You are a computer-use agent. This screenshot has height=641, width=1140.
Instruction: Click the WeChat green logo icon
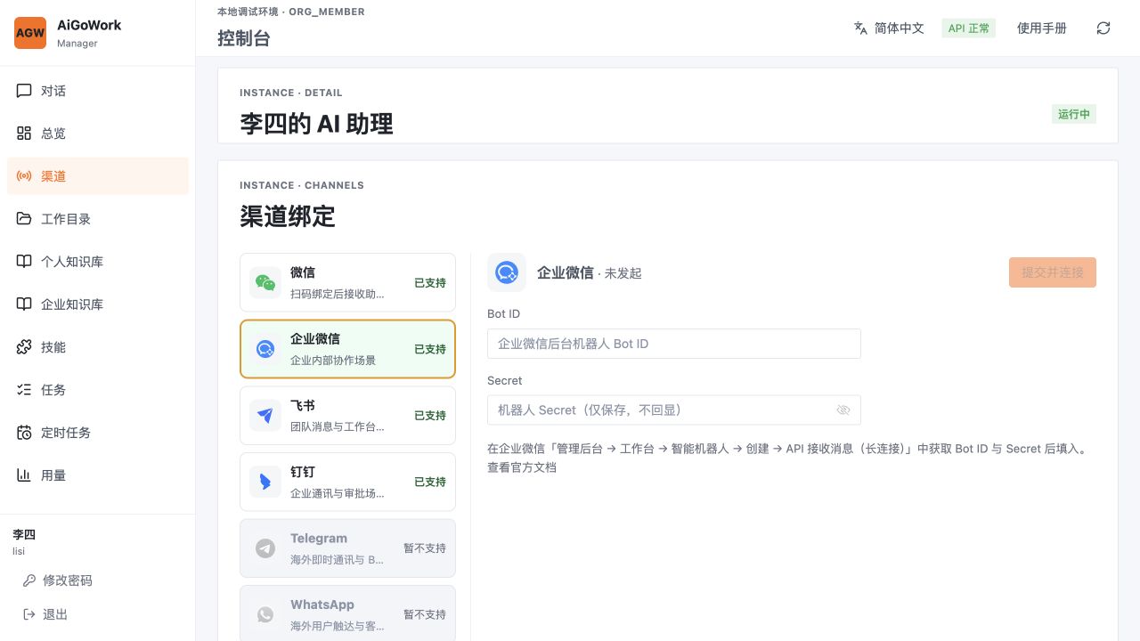click(x=265, y=283)
